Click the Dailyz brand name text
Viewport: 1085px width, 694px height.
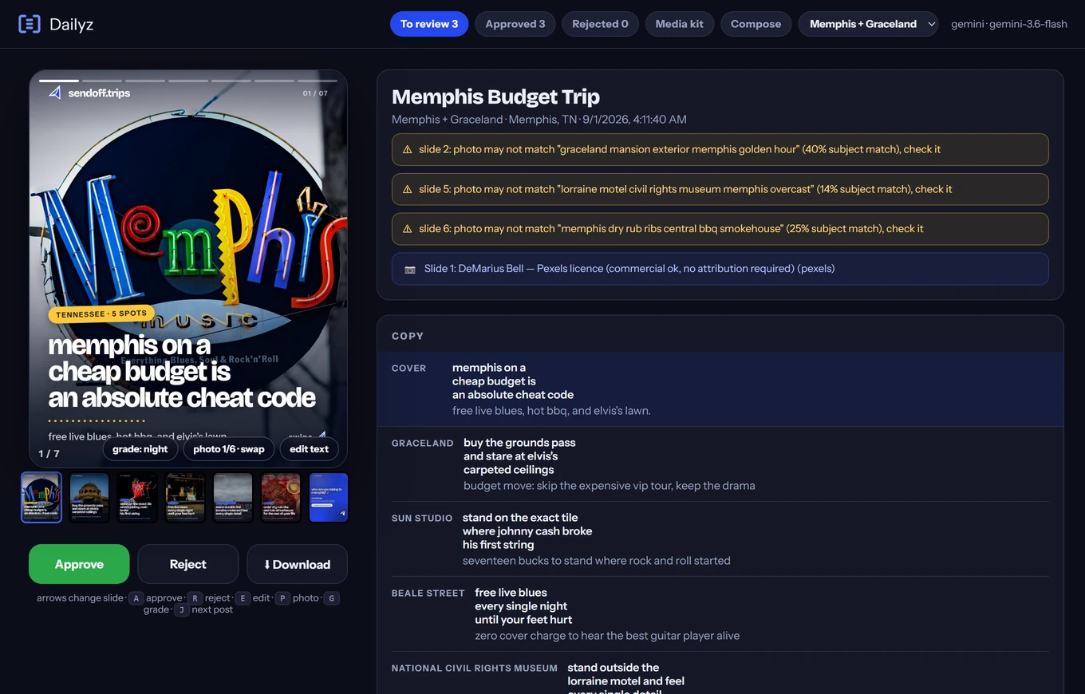click(x=72, y=24)
